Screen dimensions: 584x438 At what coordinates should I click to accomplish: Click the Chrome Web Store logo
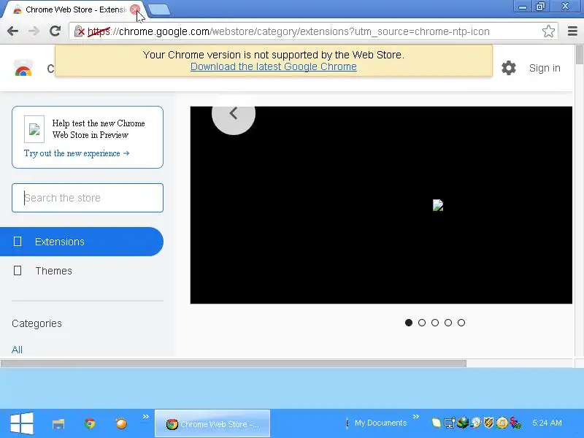pyautogui.click(x=23, y=68)
